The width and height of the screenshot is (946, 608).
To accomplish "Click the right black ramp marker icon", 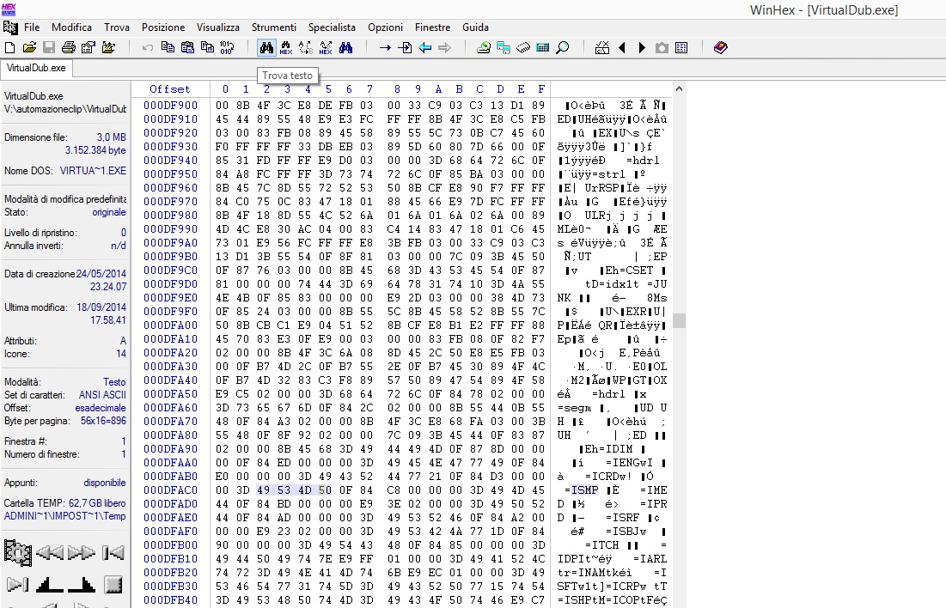I will [82, 584].
